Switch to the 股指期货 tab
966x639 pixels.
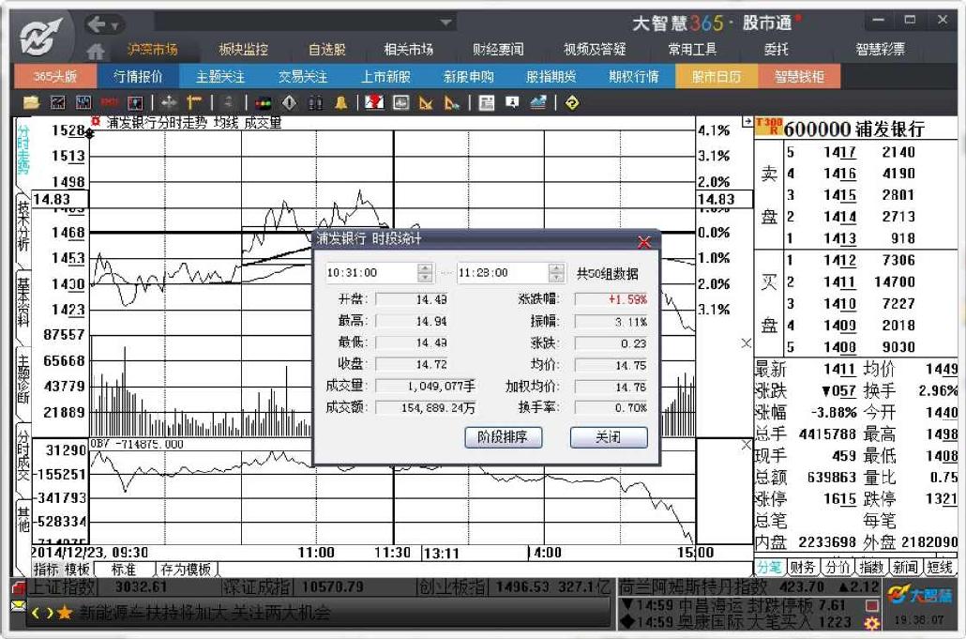[x=551, y=76]
